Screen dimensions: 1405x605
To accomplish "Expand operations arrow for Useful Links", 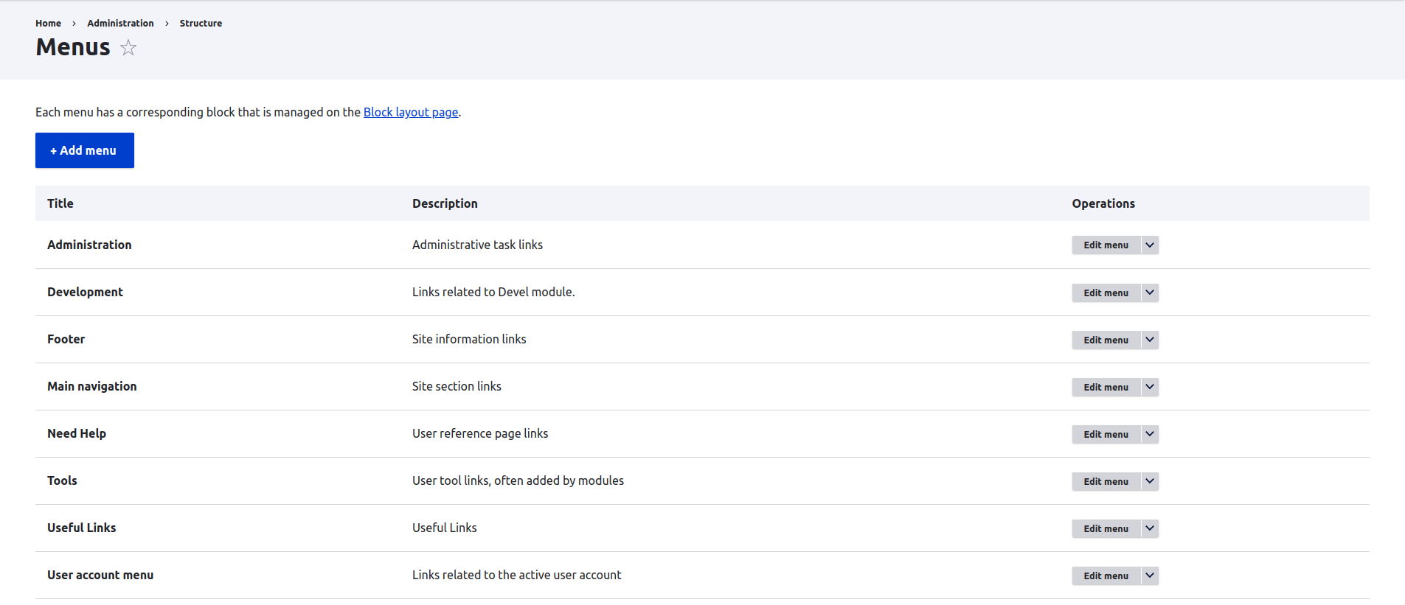I will click(x=1150, y=528).
